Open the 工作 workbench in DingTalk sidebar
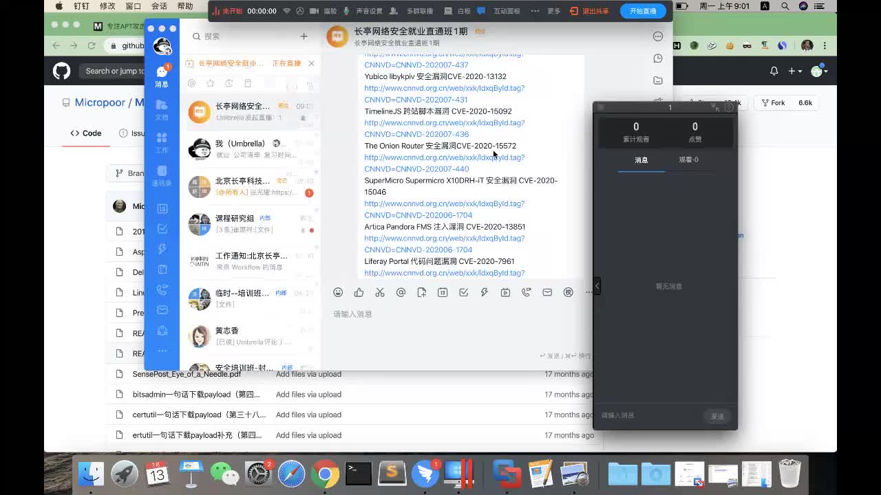The width and height of the screenshot is (881, 495). point(162,142)
